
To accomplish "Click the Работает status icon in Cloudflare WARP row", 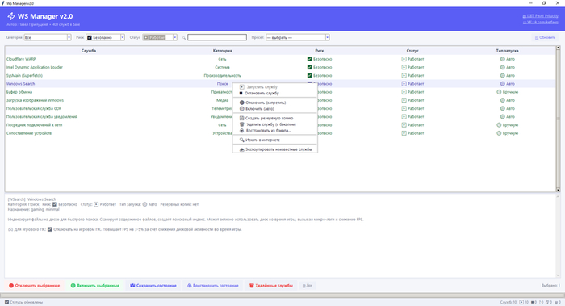I will pos(404,59).
